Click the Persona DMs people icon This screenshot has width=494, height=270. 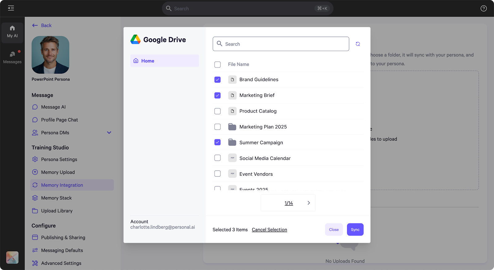(35, 133)
